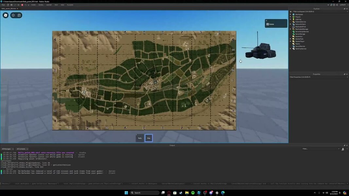The height and width of the screenshot is (196, 349).
Task: Select ServerScriptService in the Explorer
Action: pos(302,32)
